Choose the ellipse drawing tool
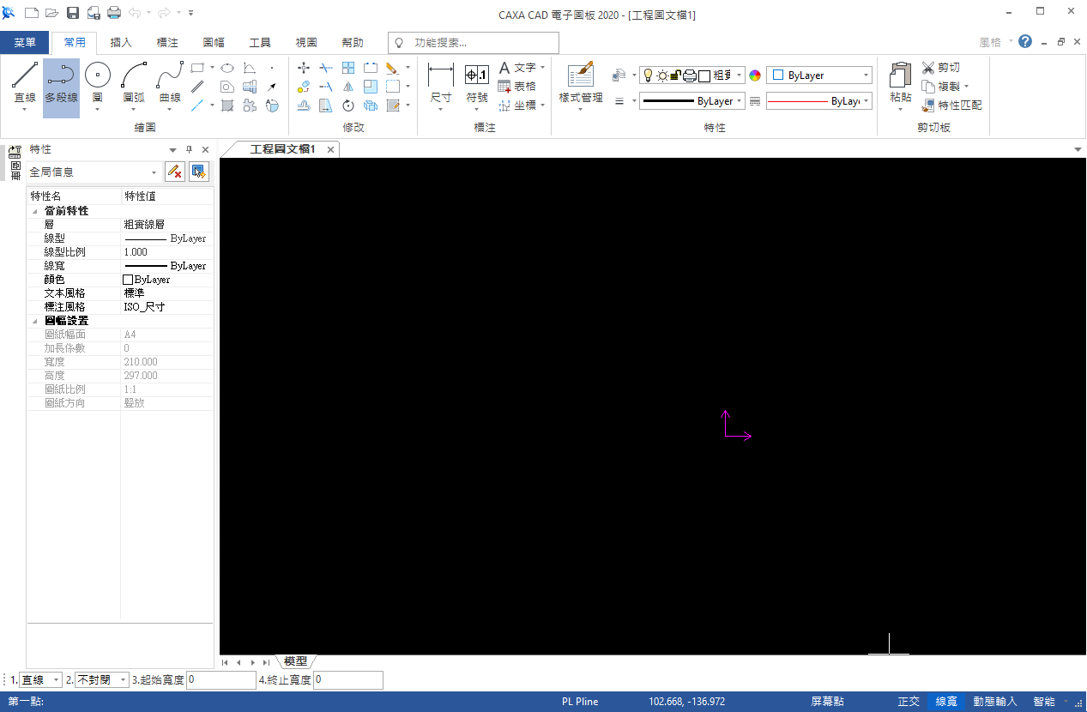1087x712 pixels. tap(226, 68)
